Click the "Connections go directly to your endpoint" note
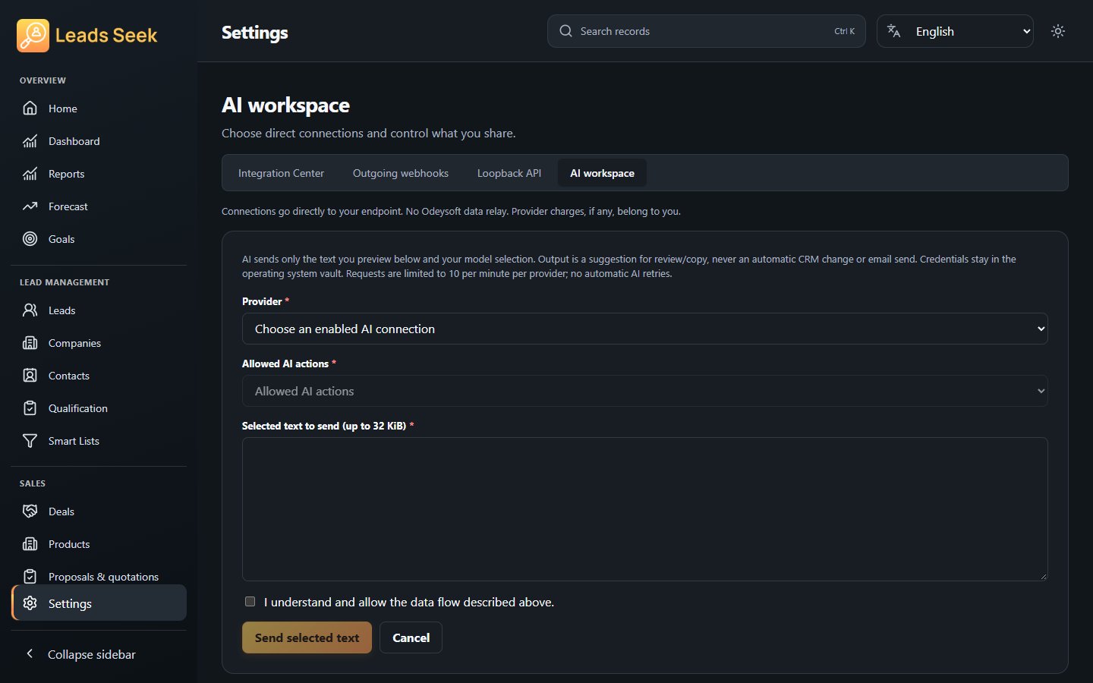 451,211
